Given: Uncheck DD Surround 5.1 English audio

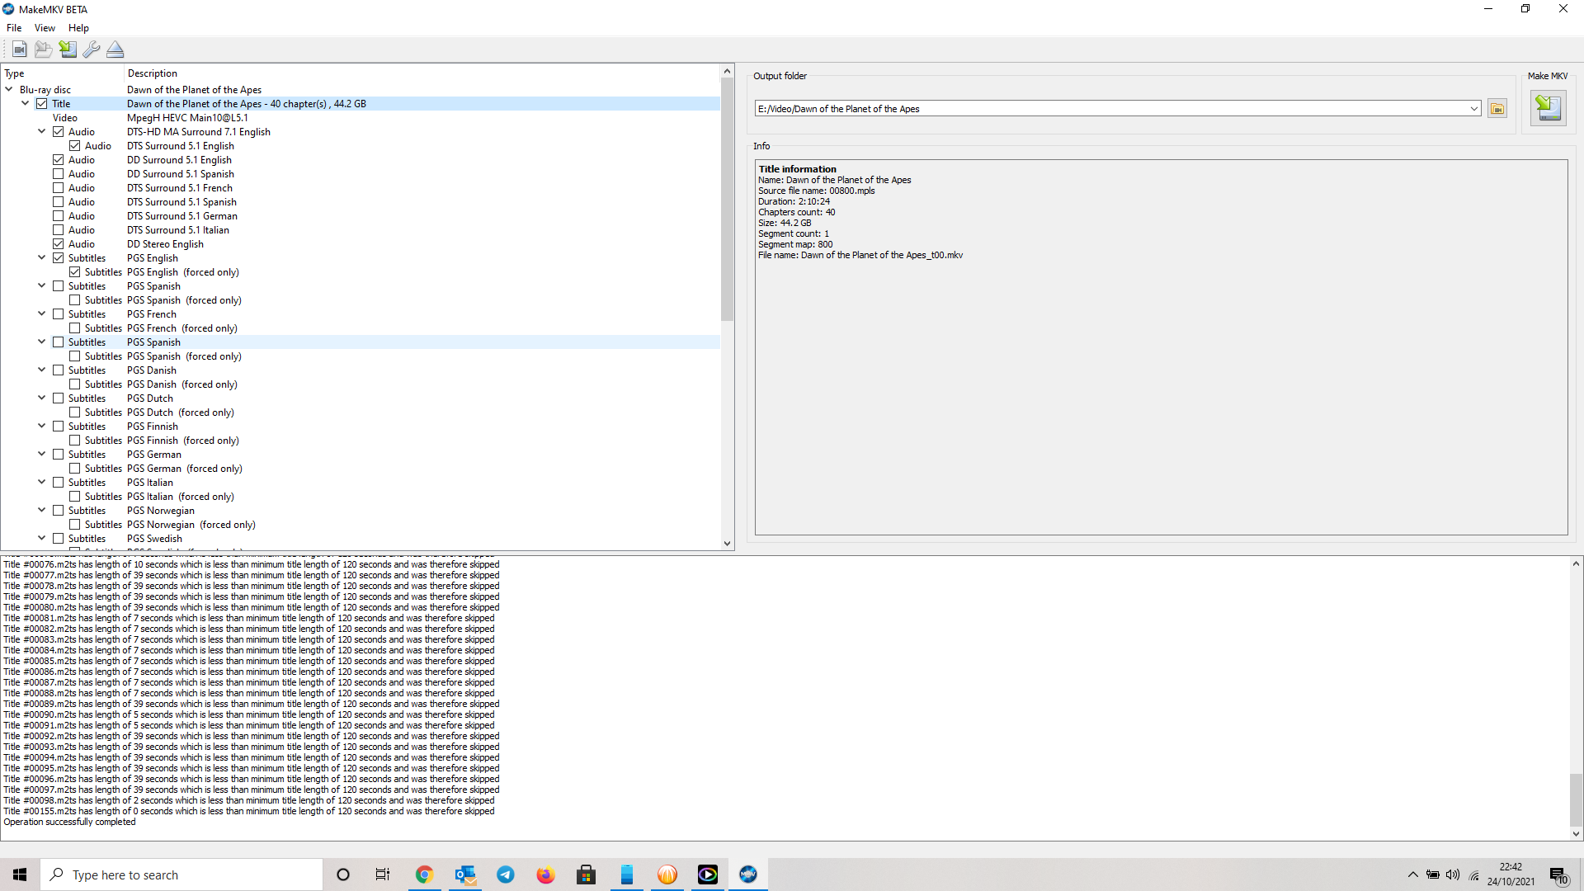Looking at the screenshot, I should [58, 160].
